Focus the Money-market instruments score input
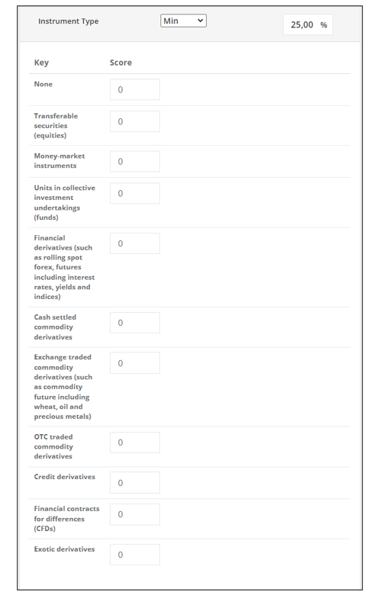Screen dimensions: 379x605 pyautogui.click(x=135, y=161)
